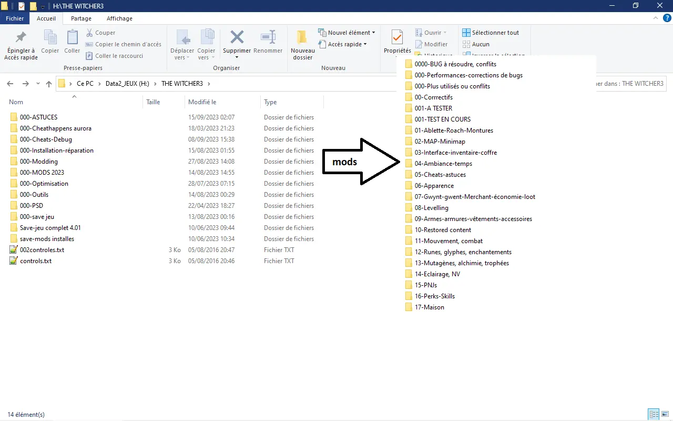Go back with the left arrow

tap(10, 84)
